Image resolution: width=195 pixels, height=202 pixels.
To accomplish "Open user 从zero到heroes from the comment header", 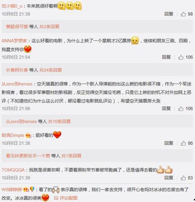I will point(17,84).
